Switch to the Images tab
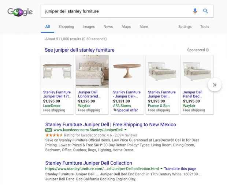 click(89, 27)
